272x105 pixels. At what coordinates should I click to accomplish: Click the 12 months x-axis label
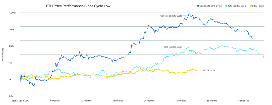(86, 101)
